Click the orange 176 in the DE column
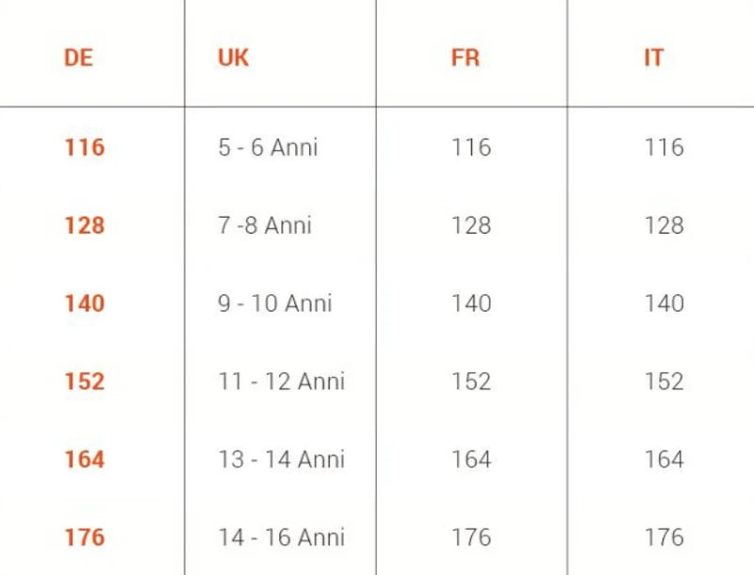 tap(84, 537)
